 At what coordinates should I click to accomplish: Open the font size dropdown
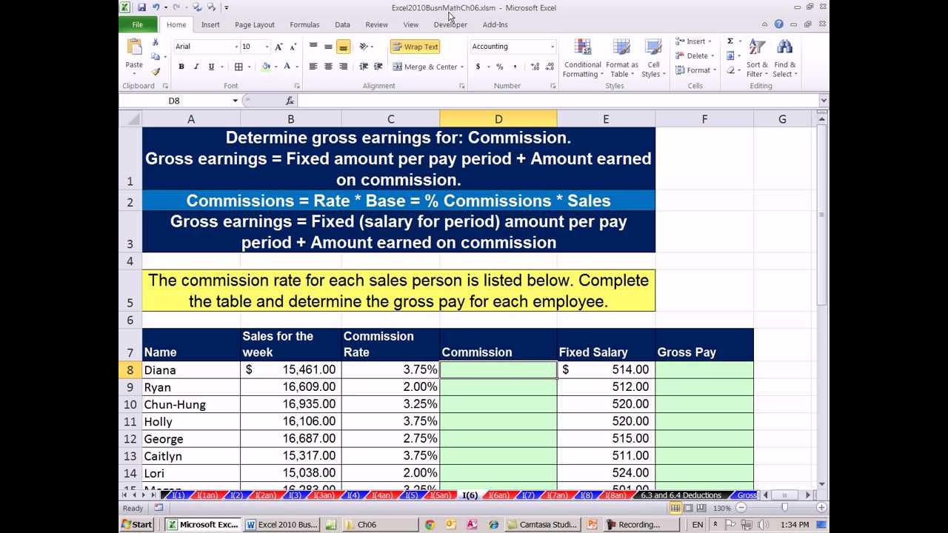coord(267,47)
